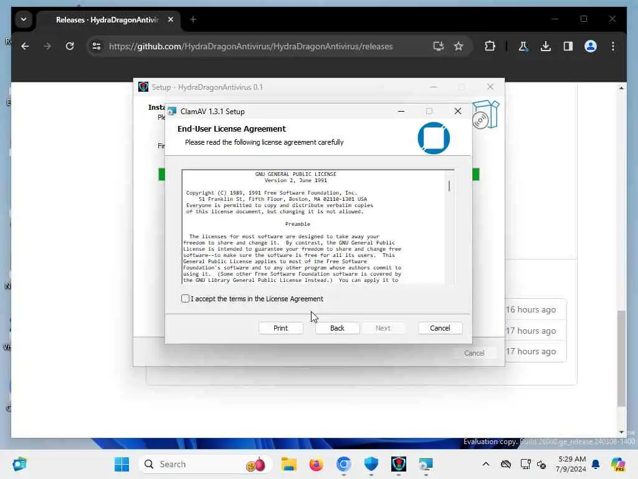Open a new browser tab

coord(193,19)
